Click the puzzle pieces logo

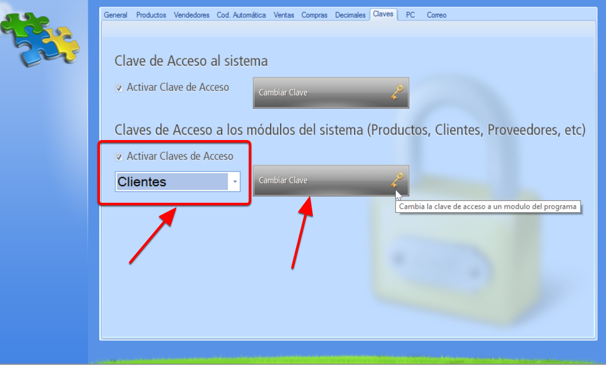pyautogui.click(x=40, y=39)
